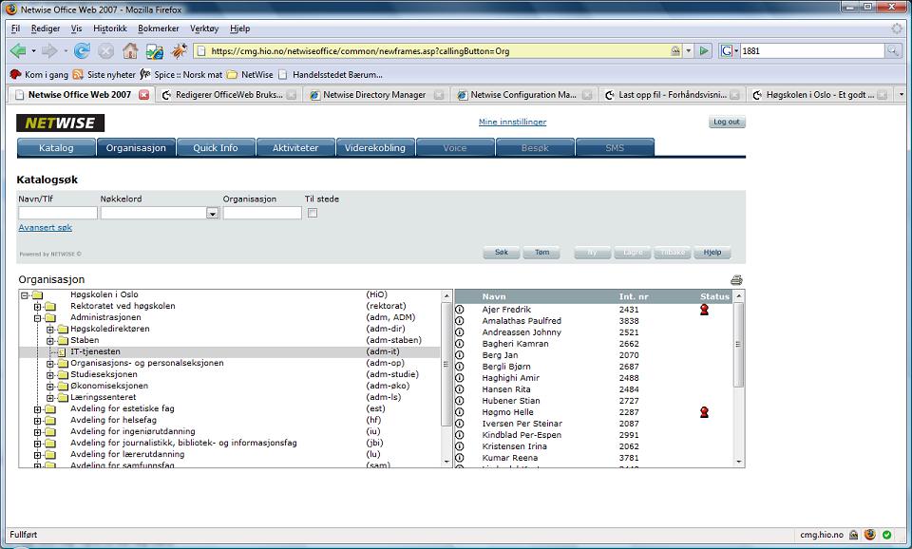Print the organisation list via printer icon

[736, 280]
